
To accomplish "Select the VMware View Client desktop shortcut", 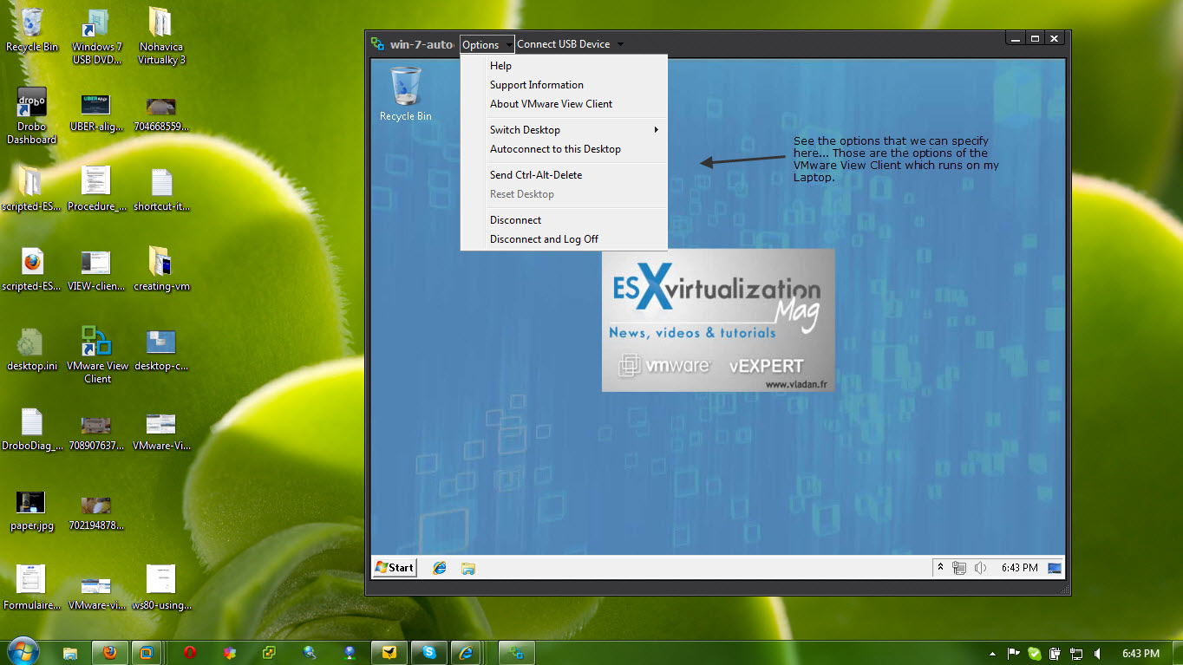I will 97,355.
